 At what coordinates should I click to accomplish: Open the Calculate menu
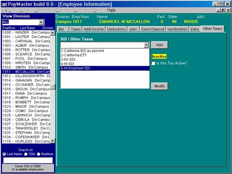[x=43, y=10]
